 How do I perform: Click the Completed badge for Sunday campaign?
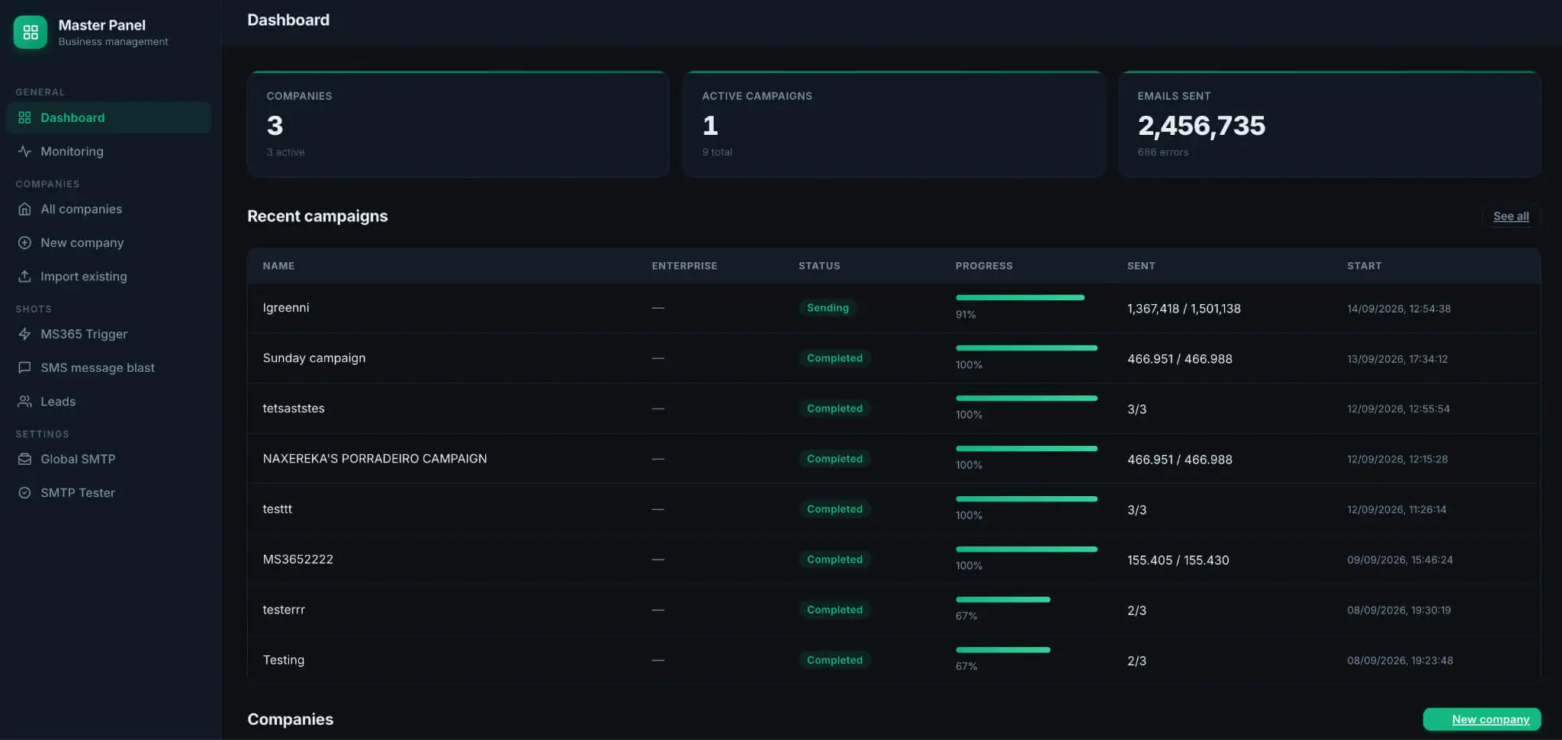click(834, 357)
